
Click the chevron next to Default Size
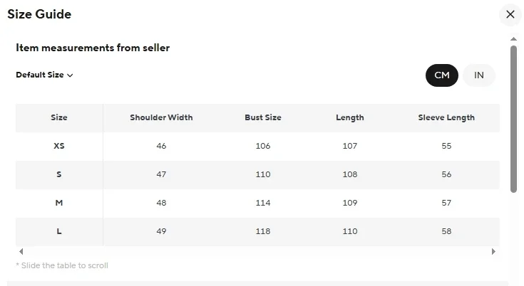pyautogui.click(x=70, y=75)
